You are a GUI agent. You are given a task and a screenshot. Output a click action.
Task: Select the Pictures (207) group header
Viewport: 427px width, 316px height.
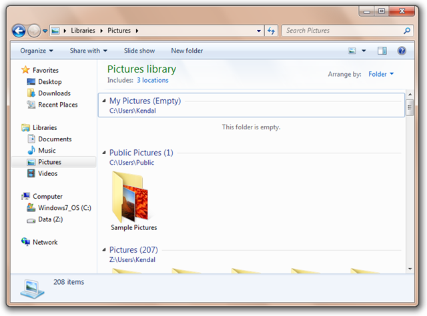133,250
